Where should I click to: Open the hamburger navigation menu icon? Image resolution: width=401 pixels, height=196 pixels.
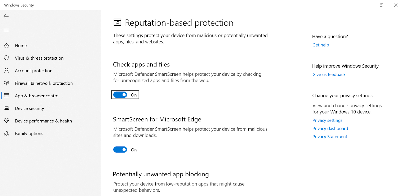[x=6, y=30]
